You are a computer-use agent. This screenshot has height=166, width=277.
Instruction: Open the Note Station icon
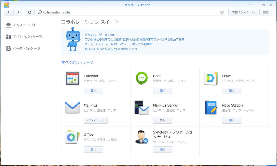pos(211,107)
